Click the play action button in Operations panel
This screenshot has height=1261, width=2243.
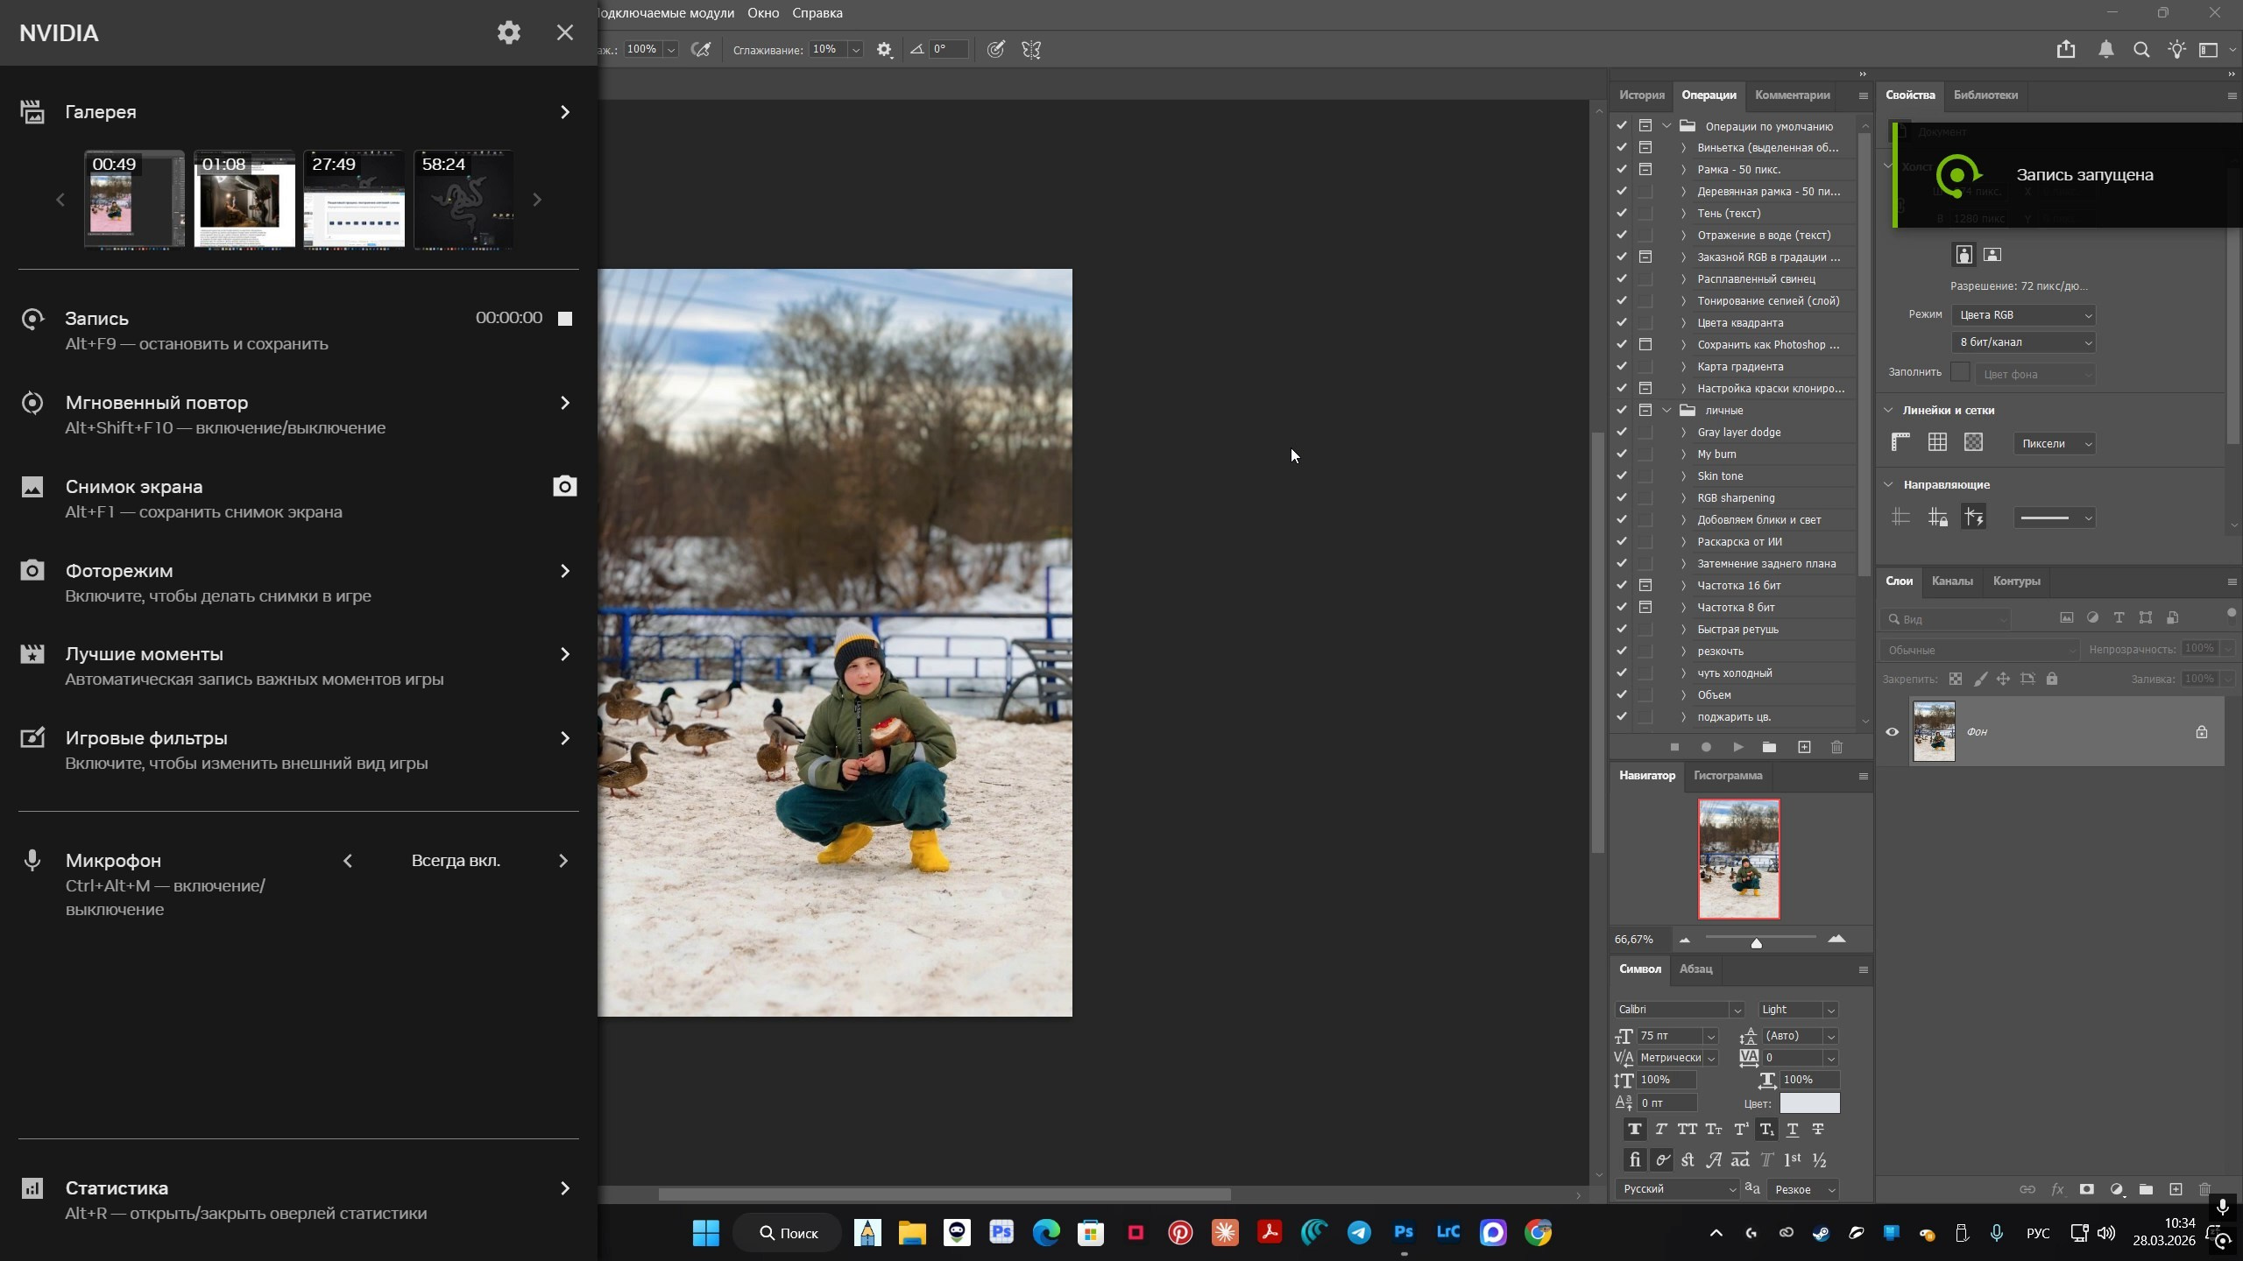[x=1737, y=747]
